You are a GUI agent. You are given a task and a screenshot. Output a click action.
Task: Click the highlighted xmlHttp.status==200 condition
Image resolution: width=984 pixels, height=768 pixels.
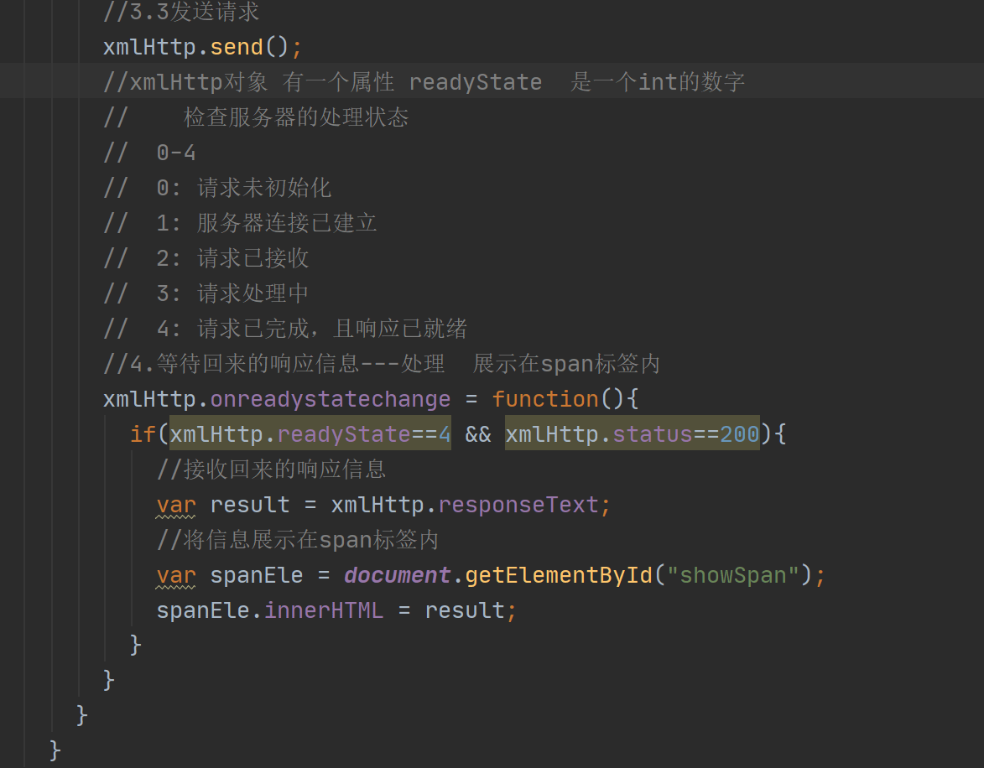pyautogui.click(x=632, y=433)
